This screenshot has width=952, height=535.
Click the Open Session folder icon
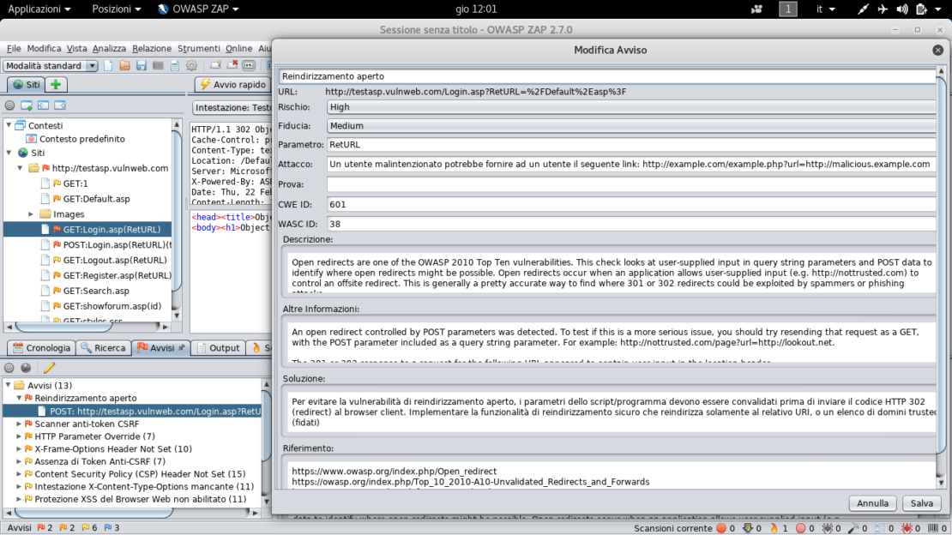coord(125,65)
